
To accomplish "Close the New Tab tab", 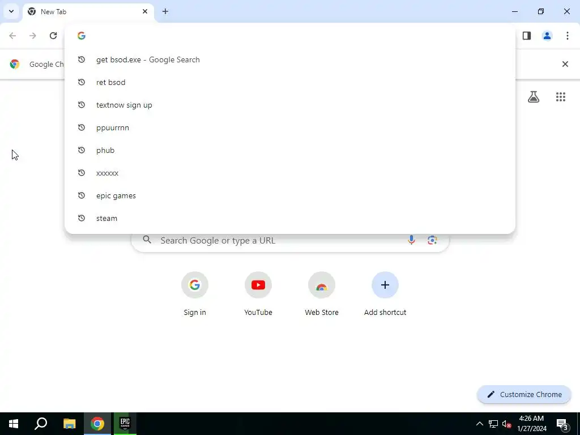I will click(x=145, y=11).
